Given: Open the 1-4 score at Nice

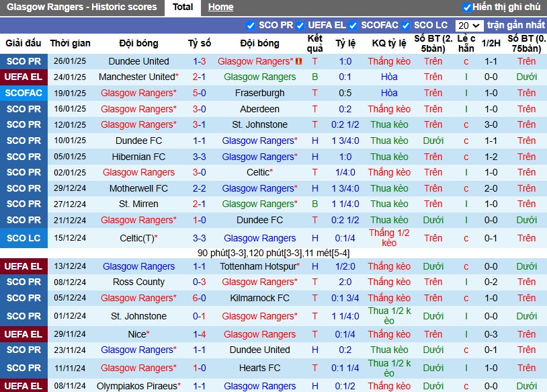Looking at the screenshot, I should tap(199, 334).
